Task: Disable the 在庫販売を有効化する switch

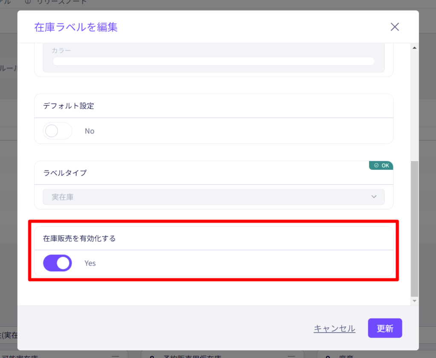Action: tap(57, 263)
